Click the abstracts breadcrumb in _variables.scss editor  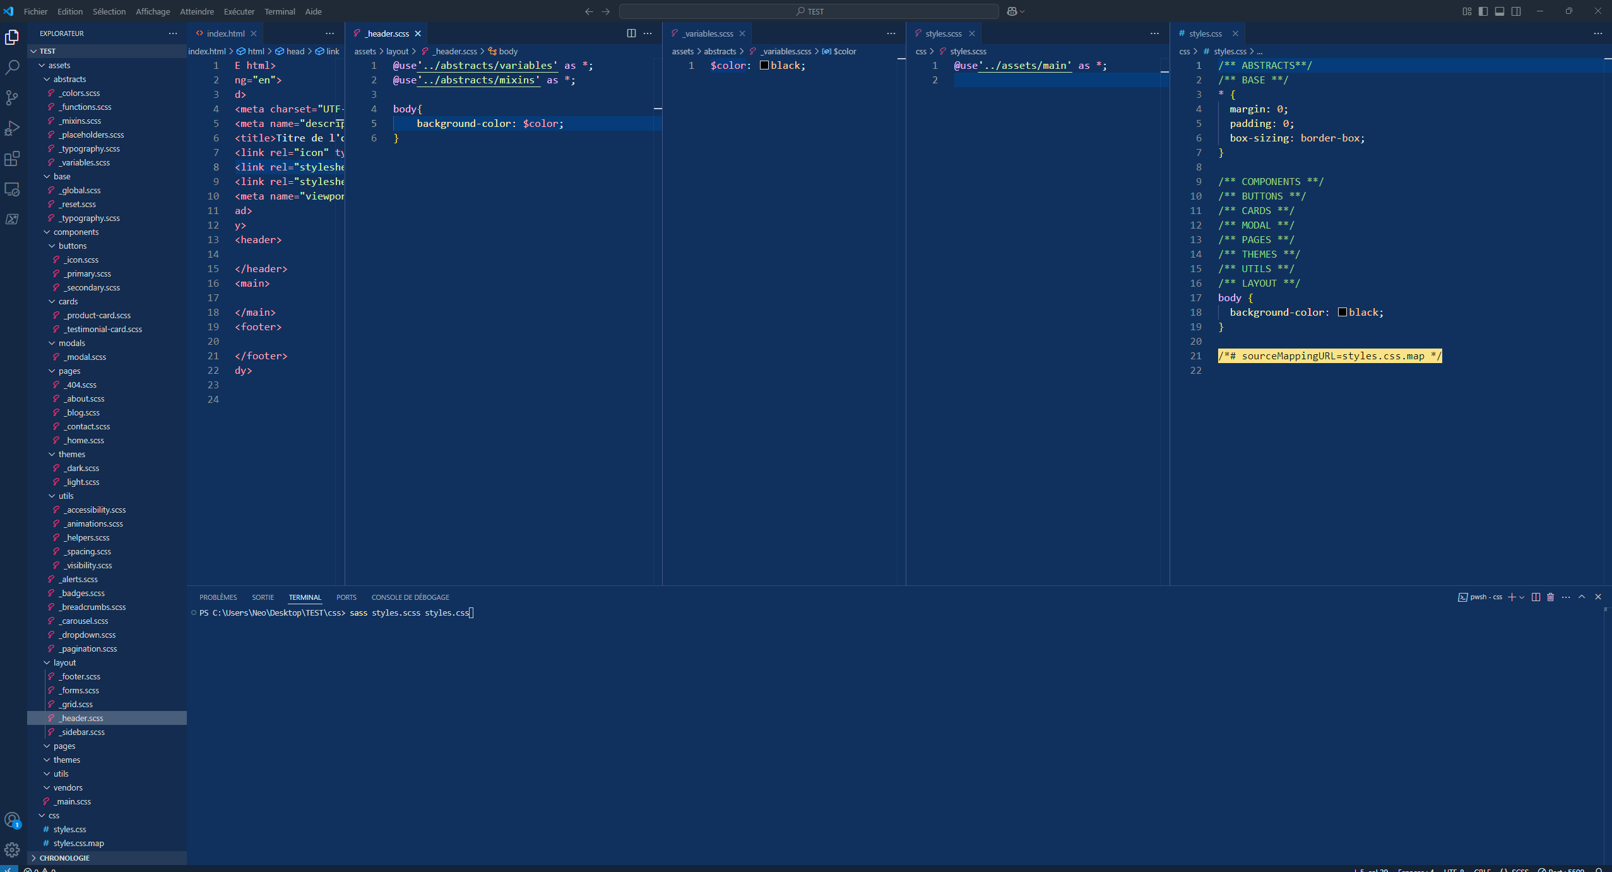click(x=720, y=51)
